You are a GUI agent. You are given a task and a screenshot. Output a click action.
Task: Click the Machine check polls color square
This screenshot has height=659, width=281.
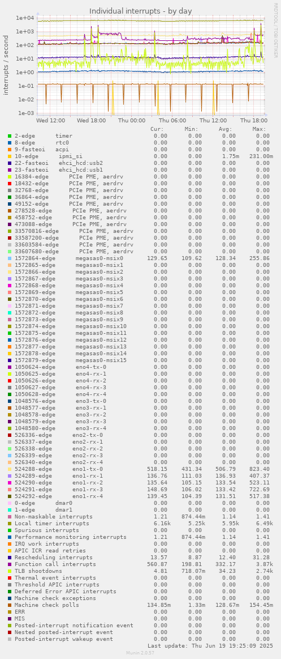tap(10, 605)
